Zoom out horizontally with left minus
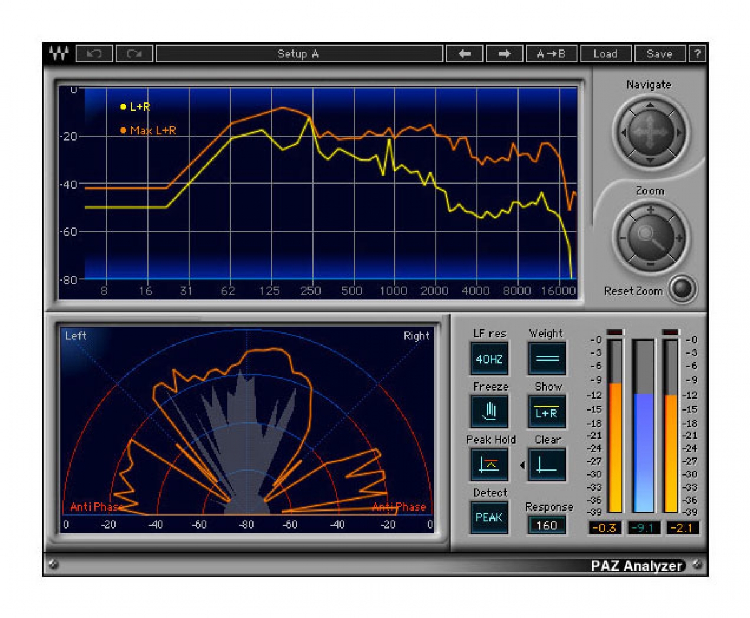This screenshot has height=618, width=750. pos(622,238)
